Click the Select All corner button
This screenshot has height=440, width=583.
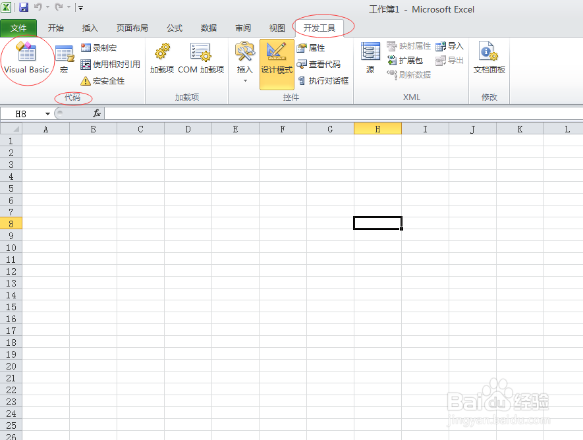click(11, 129)
